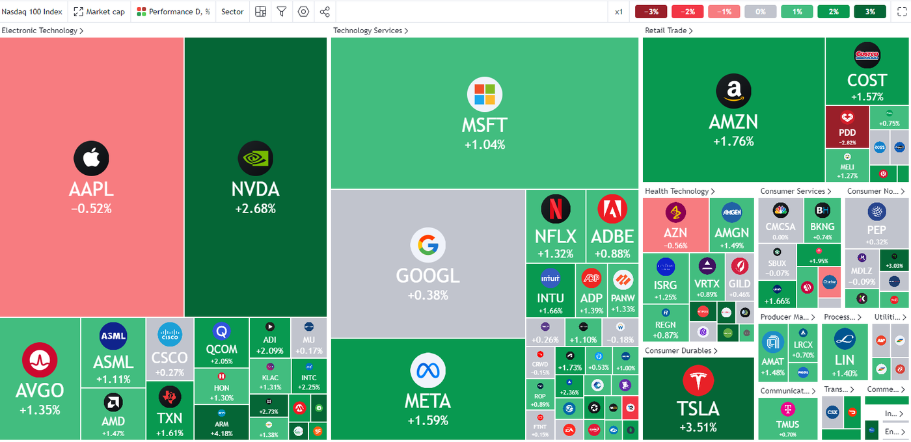
Task: Open the heatmap layout icon
Action: 260,12
